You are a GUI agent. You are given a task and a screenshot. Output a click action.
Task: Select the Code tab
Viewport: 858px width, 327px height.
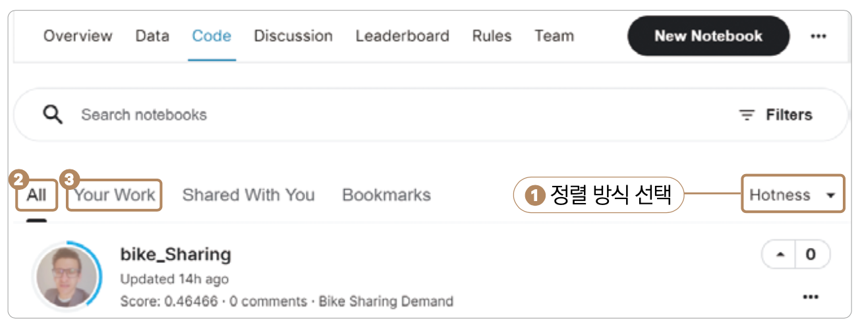pos(212,36)
